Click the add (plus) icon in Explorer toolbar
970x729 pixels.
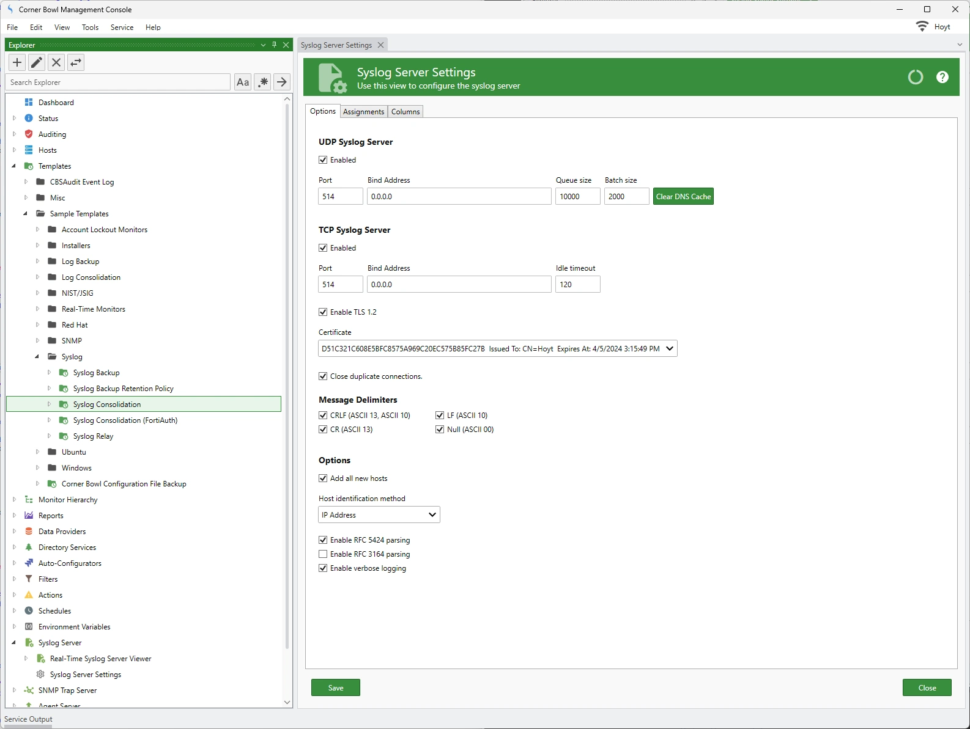[x=17, y=62]
